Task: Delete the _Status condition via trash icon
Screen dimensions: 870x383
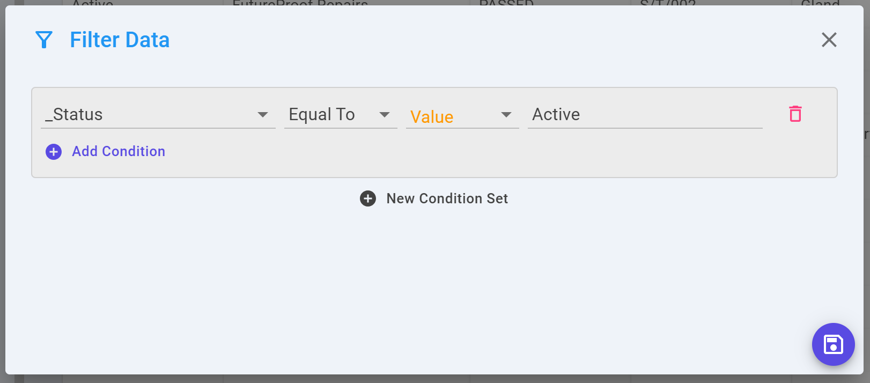Action: pyautogui.click(x=795, y=114)
